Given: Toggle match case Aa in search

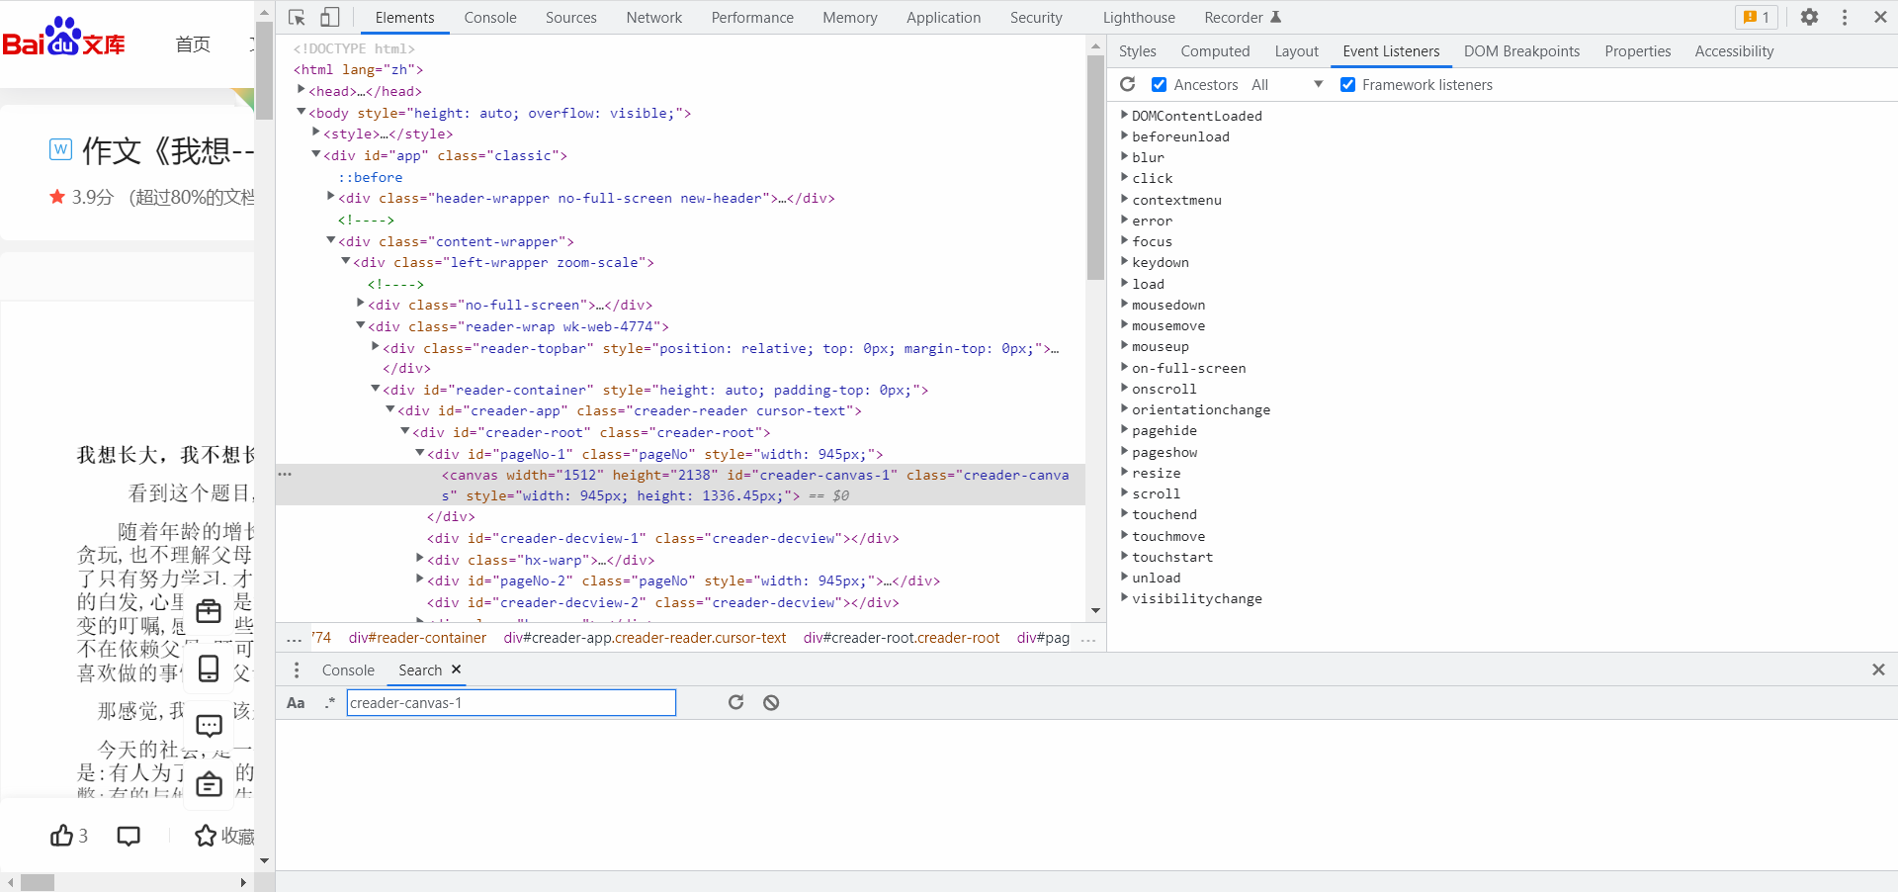Looking at the screenshot, I should tap(296, 702).
